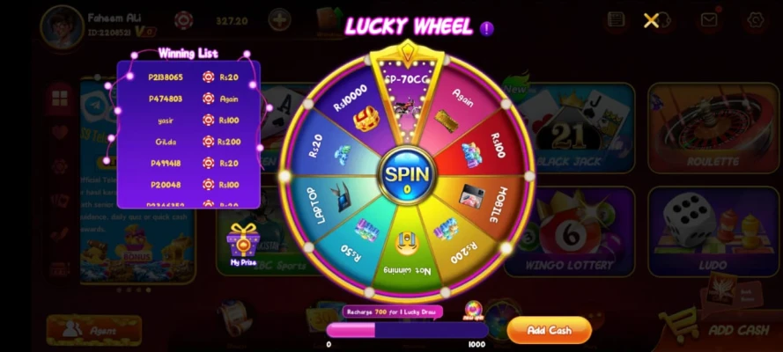This screenshot has width=783, height=352.
Task: Open the Ludo game tile
Action: [x=713, y=231]
